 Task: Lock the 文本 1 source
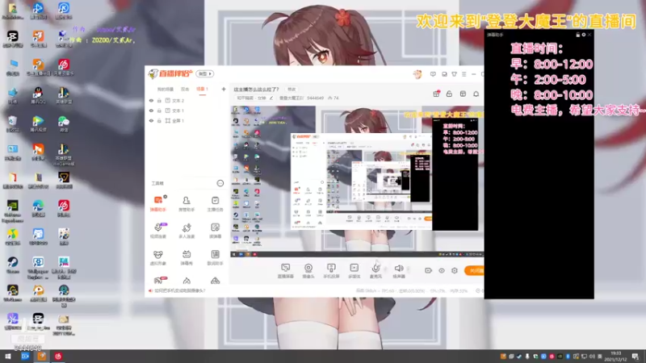[x=159, y=111]
